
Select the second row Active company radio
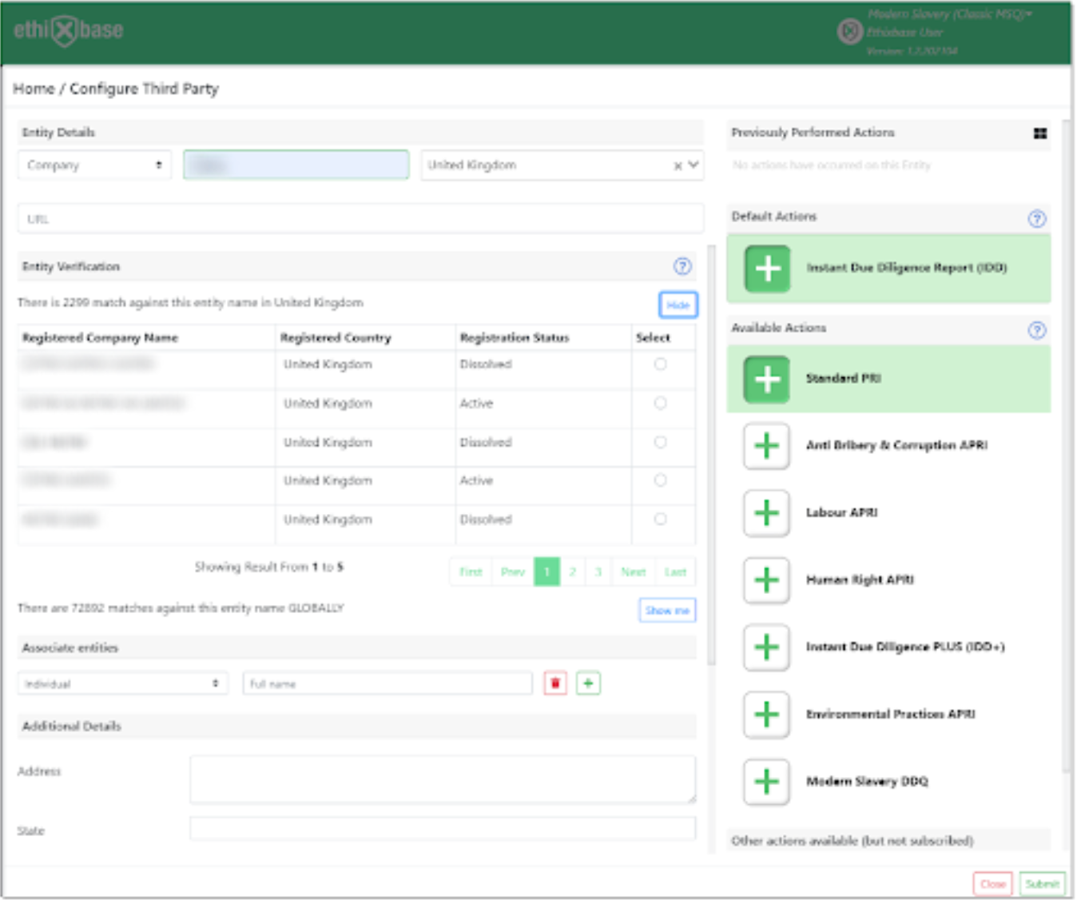pos(660,404)
